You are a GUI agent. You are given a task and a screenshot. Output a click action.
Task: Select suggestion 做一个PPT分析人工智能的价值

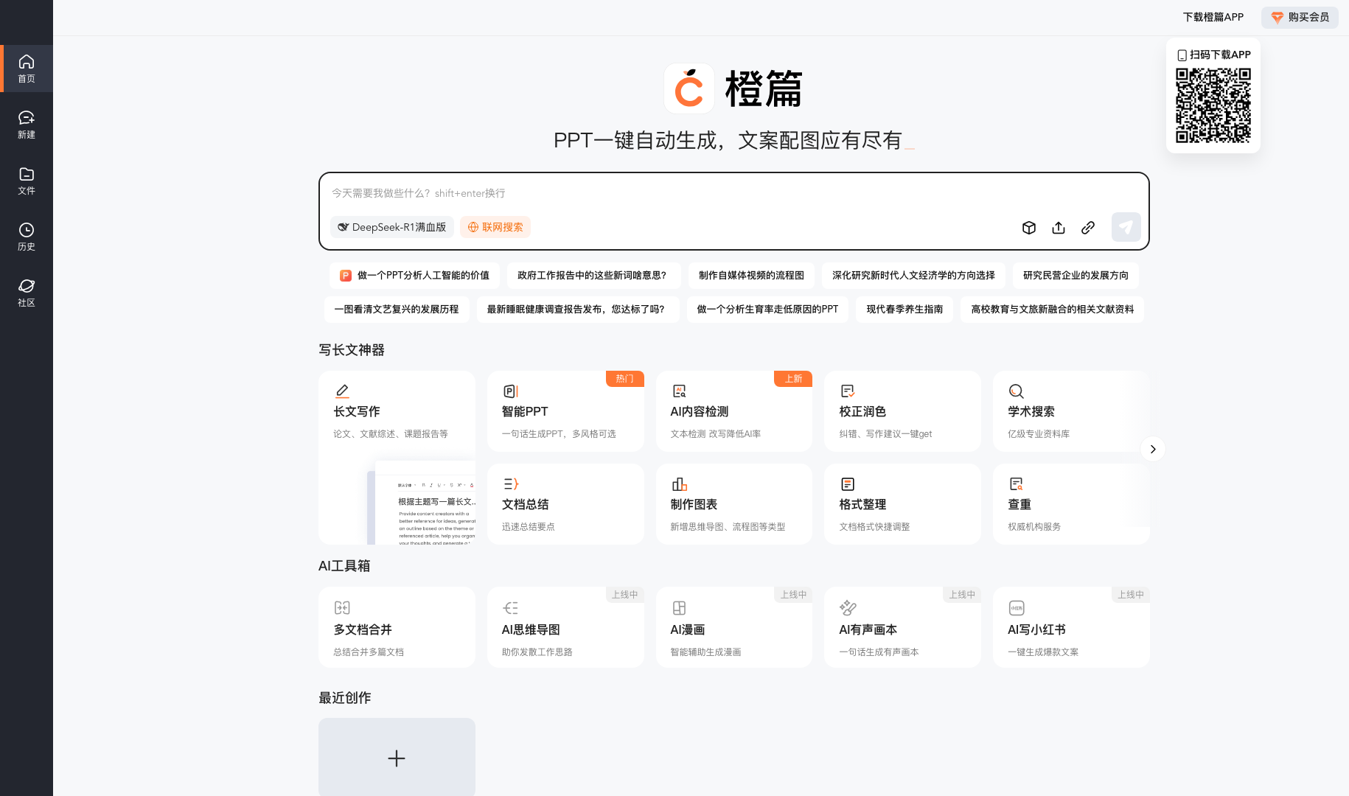[x=414, y=276]
